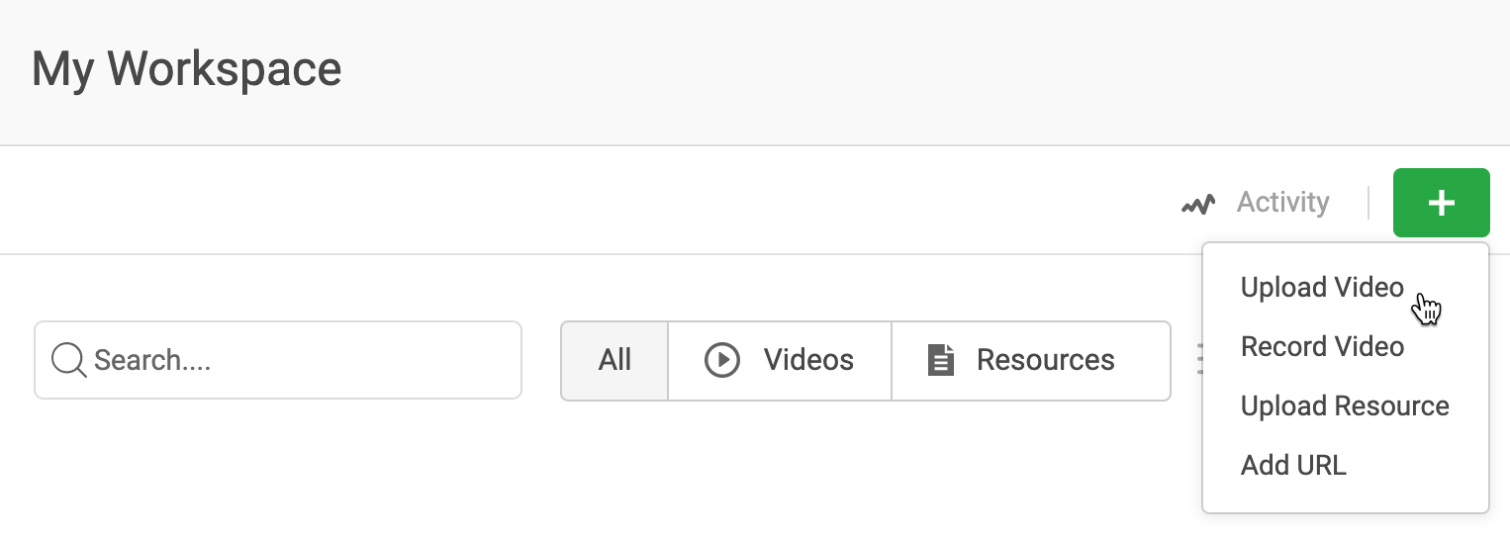Switch to the All filter tab
The width and height of the screenshot is (1510, 538).
coord(614,360)
